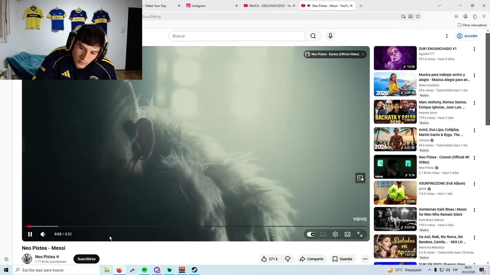Open Spotify from the taskbar
Image resolution: width=490 pixels, height=275 pixels.
(x=144, y=270)
